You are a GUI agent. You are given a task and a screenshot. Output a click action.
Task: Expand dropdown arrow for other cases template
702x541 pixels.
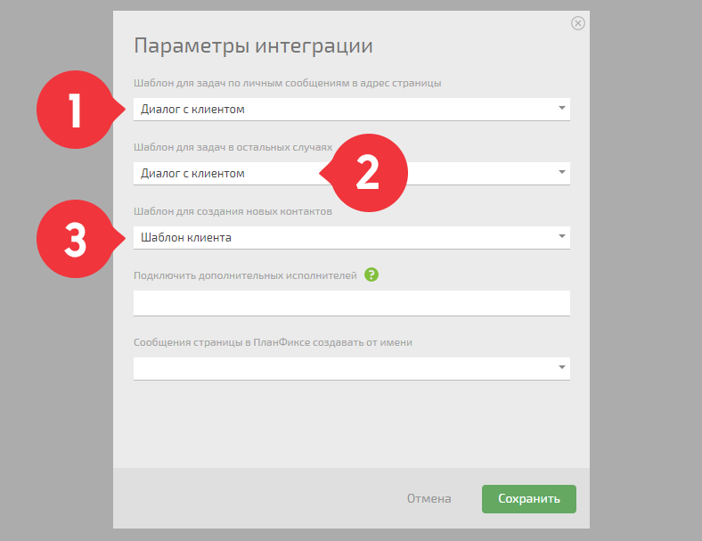562,172
